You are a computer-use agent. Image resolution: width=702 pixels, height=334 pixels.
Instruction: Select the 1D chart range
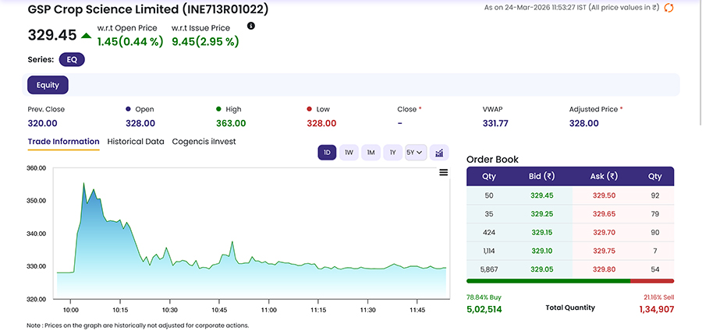click(x=327, y=153)
